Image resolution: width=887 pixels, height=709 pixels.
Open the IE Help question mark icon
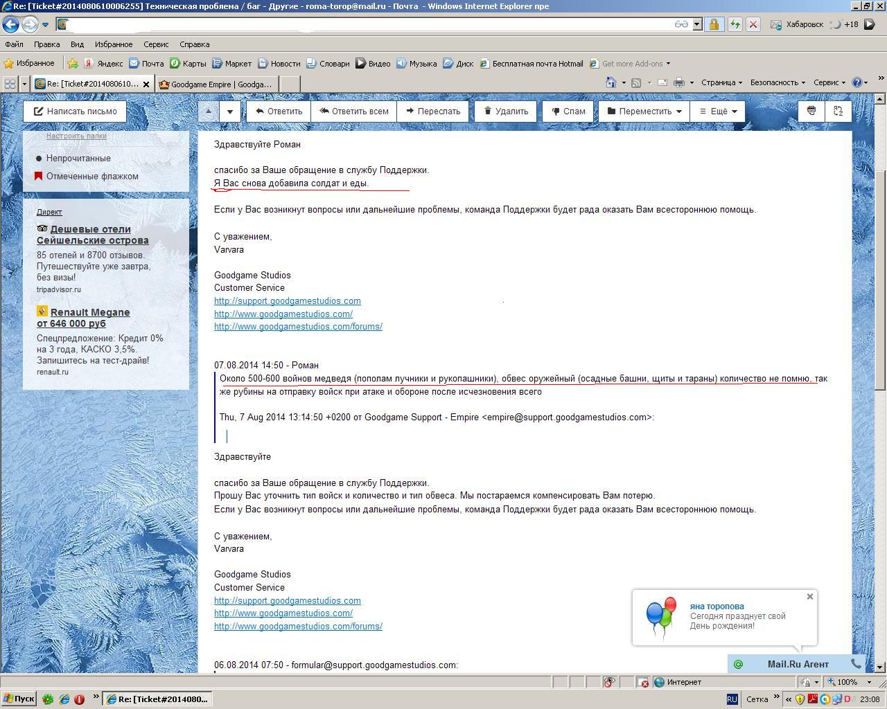[x=857, y=82]
